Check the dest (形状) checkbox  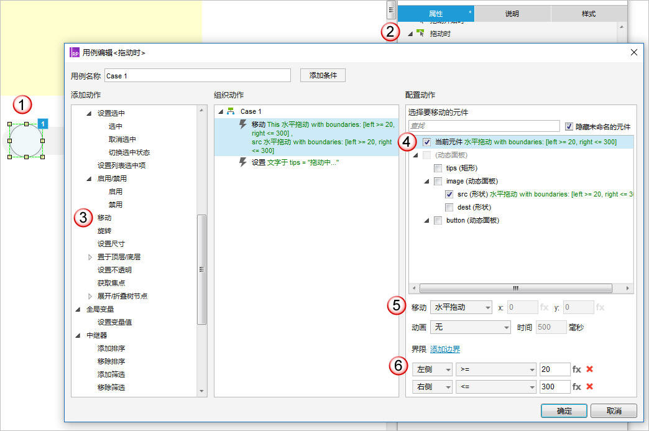coord(449,207)
